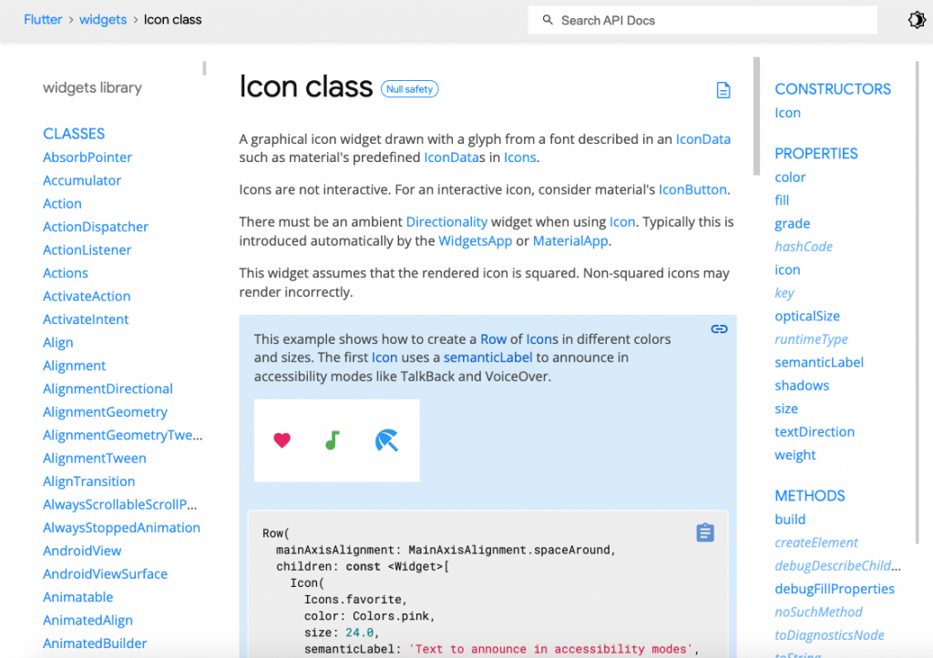Screen dimensions: 933x658
Task: Open the fill property
Action: [781, 200]
